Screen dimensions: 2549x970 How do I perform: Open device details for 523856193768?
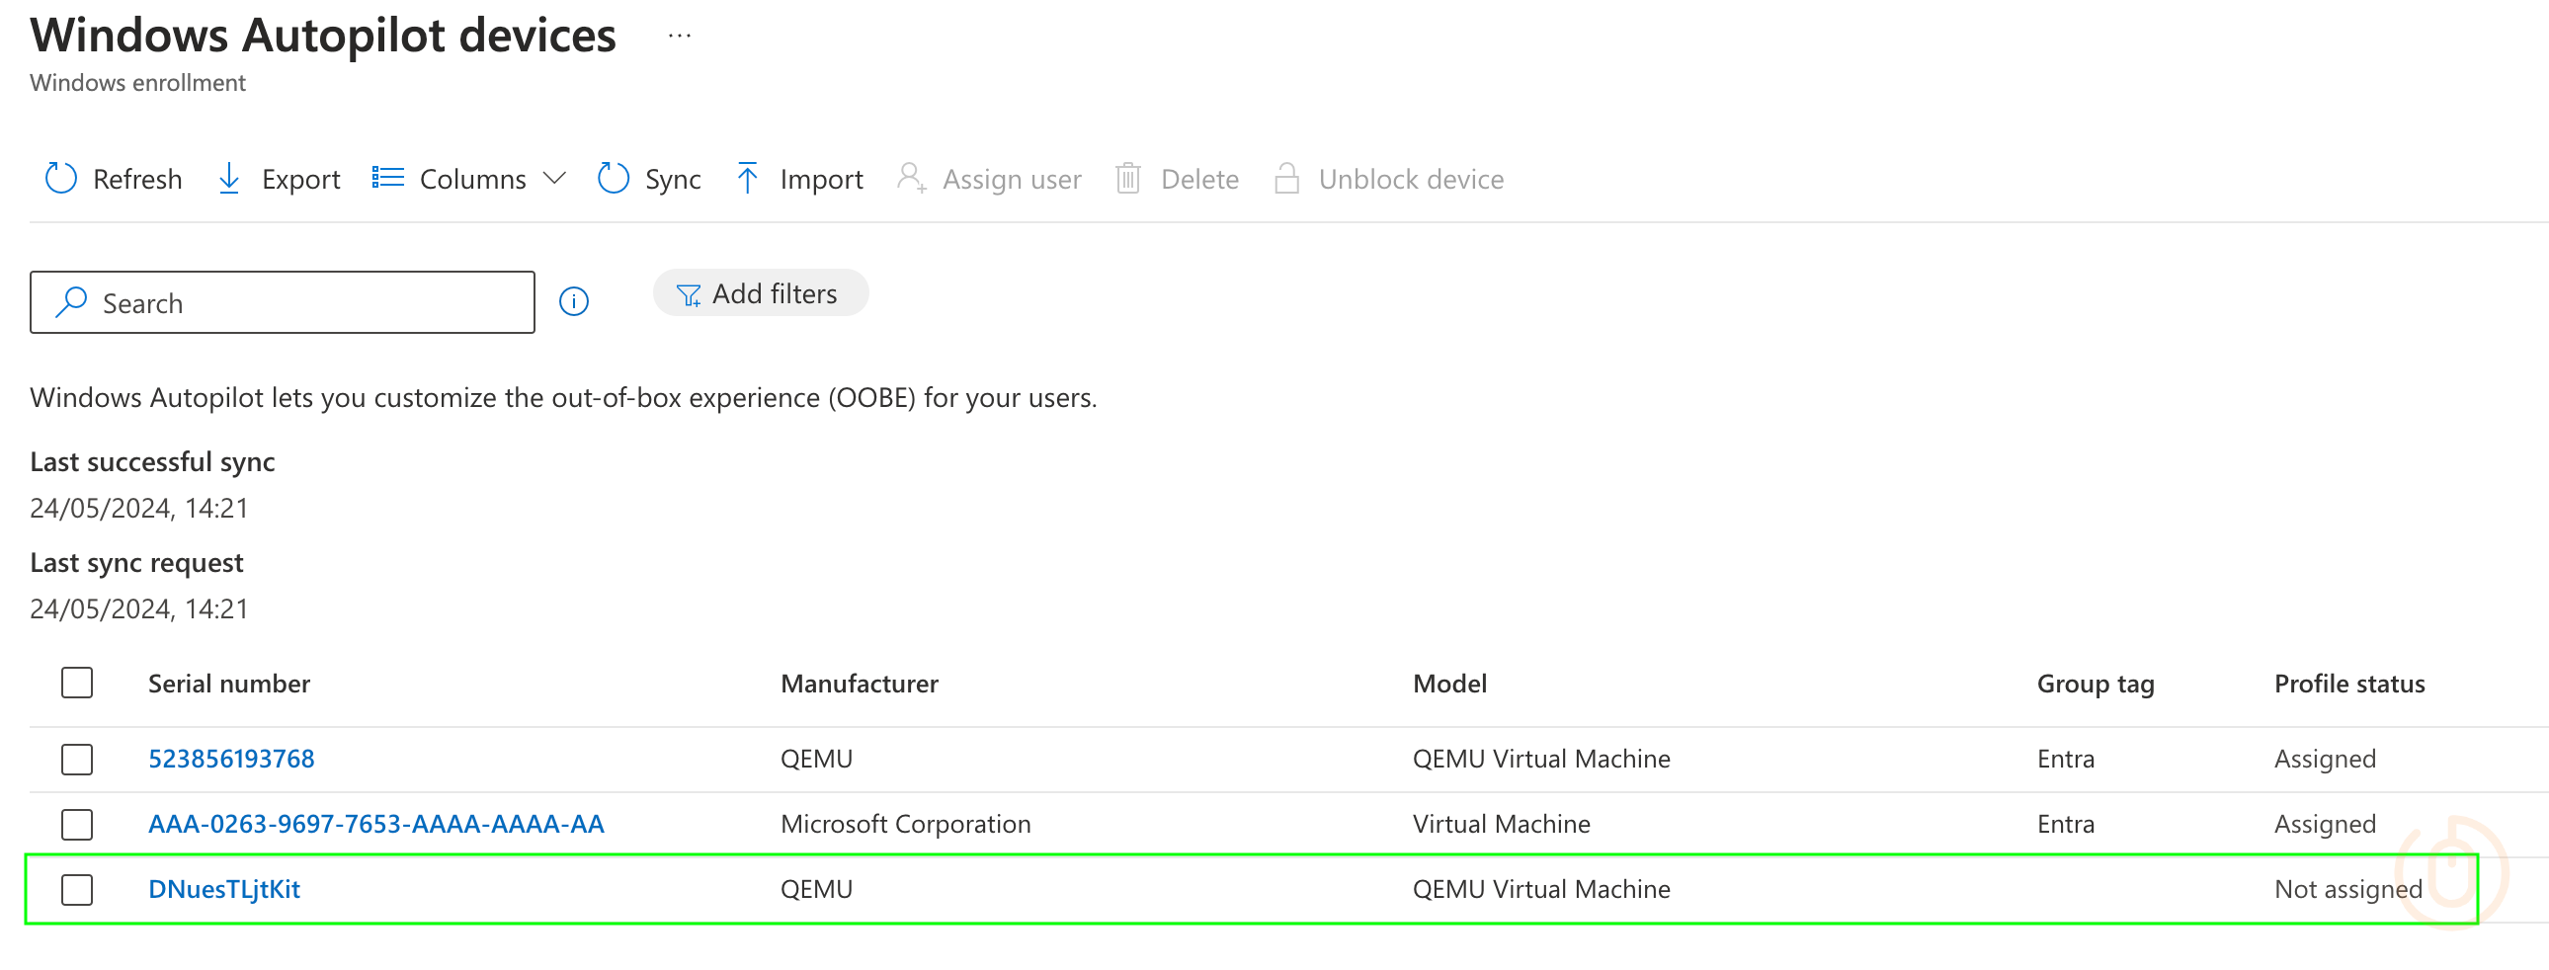coord(231,760)
